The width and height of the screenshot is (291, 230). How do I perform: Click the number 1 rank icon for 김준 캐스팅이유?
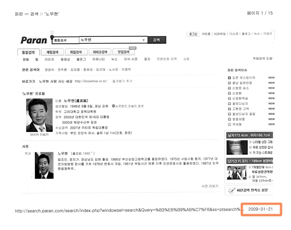pos(229,78)
